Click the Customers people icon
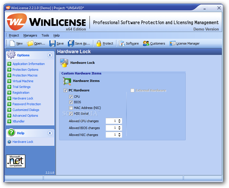This screenshot has width=229, height=188. (146, 43)
